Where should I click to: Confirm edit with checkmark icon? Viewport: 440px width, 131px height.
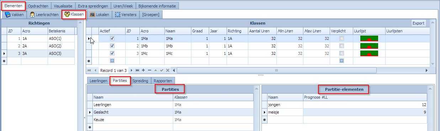click(x=161, y=70)
